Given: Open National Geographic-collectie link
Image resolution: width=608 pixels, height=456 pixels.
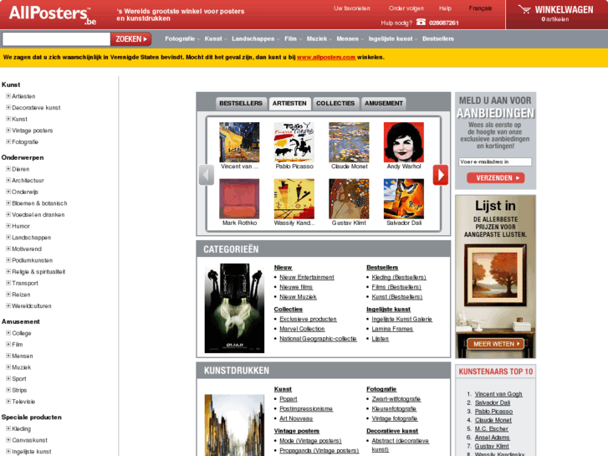Looking at the screenshot, I should [x=318, y=338].
